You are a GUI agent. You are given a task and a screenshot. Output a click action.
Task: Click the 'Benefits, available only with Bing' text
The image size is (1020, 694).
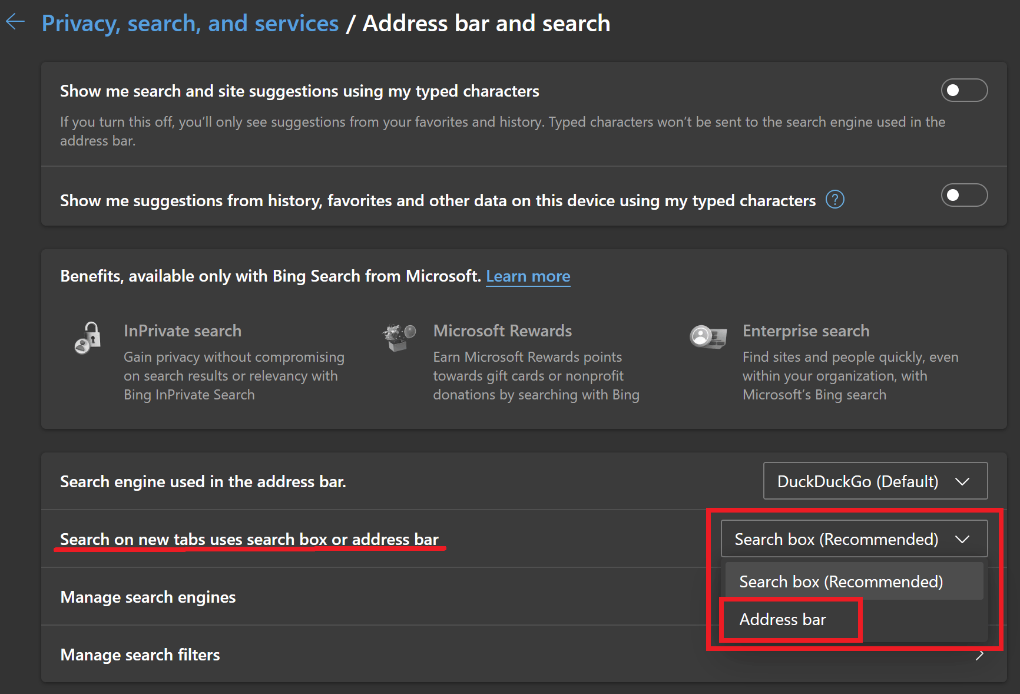(271, 276)
